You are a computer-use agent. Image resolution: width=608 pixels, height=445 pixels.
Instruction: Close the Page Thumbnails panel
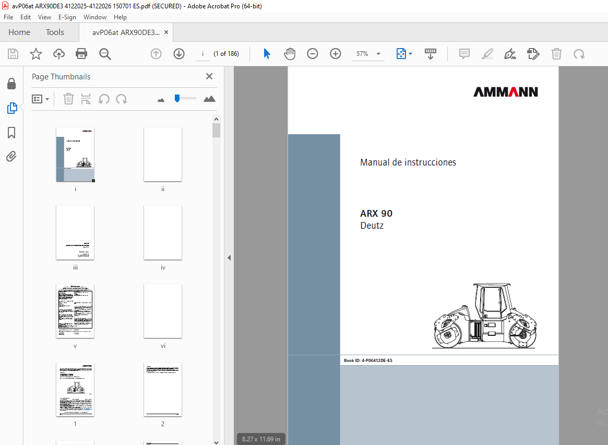tap(209, 76)
